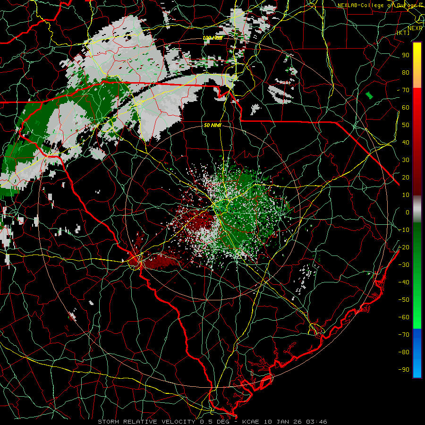425x425 pixels.
Task: Click the 60 value on velocity scale
Action: point(406,107)
